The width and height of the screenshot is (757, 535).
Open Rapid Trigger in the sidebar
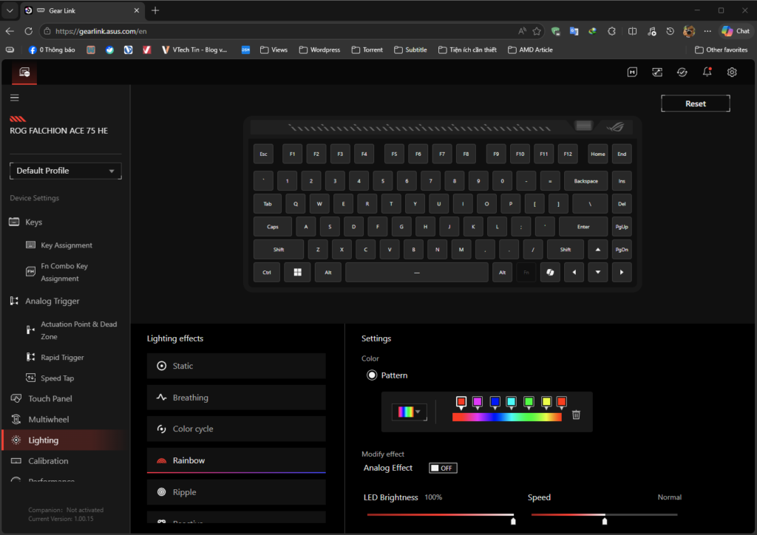[61, 358]
